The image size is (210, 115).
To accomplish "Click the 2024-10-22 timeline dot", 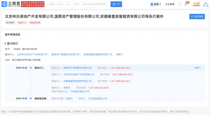I will pos(31,68).
